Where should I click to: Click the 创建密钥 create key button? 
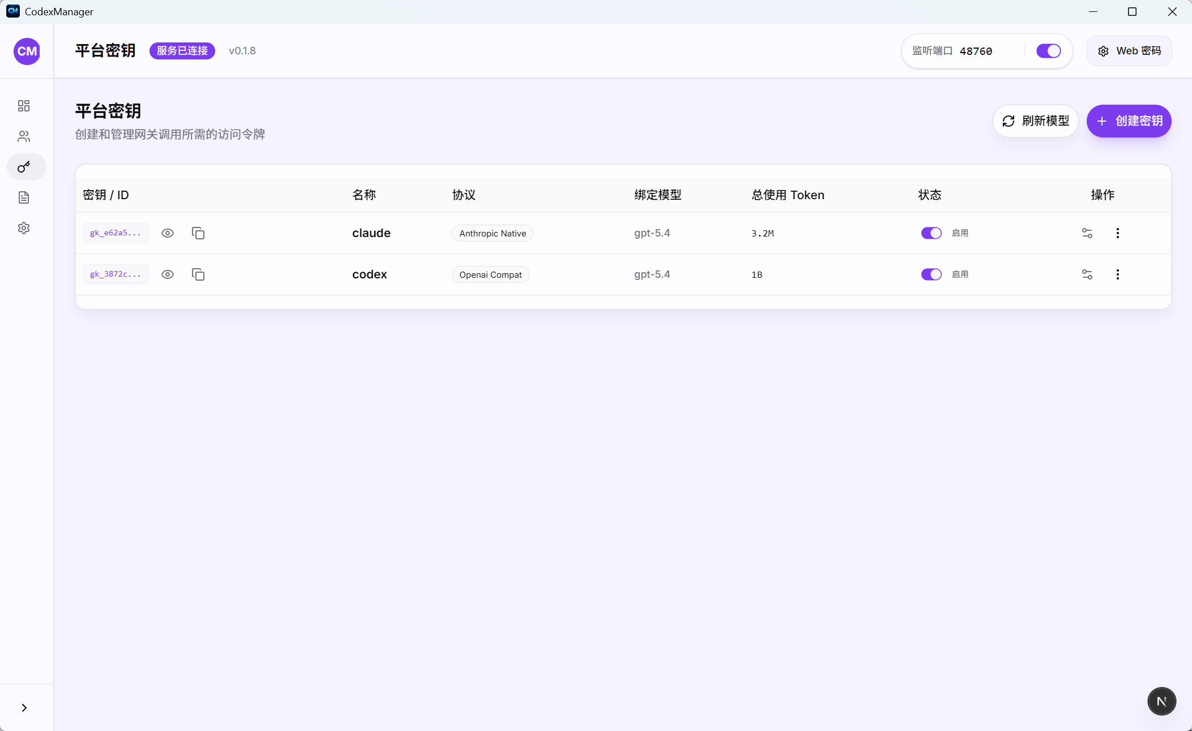click(1129, 121)
